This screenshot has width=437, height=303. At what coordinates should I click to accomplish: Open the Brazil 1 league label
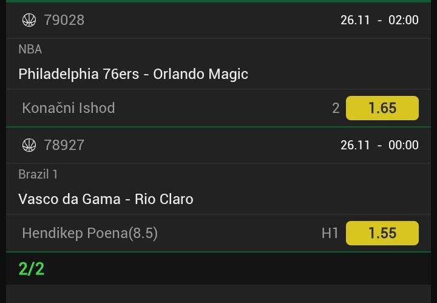click(x=38, y=174)
